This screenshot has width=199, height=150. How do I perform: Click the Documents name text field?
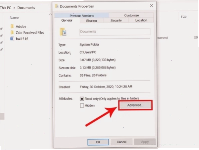coord(115,32)
